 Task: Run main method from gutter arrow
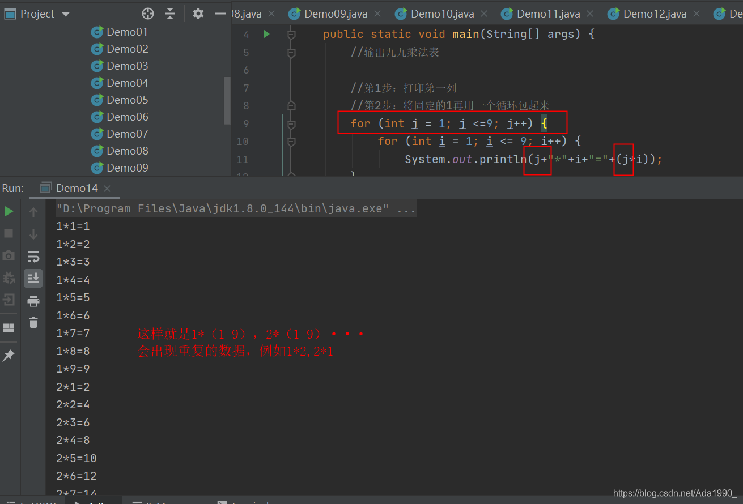click(266, 34)
